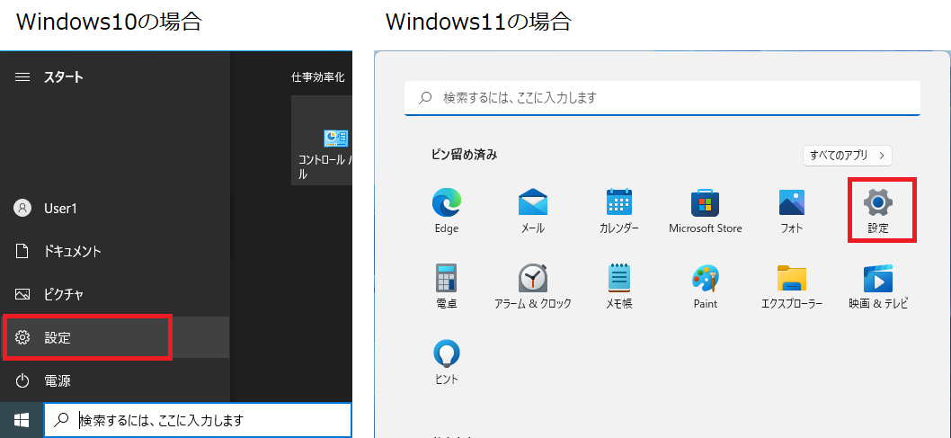Viewport: 951px width, 438px height.
Task: Open the ヒント tips app
Action: (447, 362)
